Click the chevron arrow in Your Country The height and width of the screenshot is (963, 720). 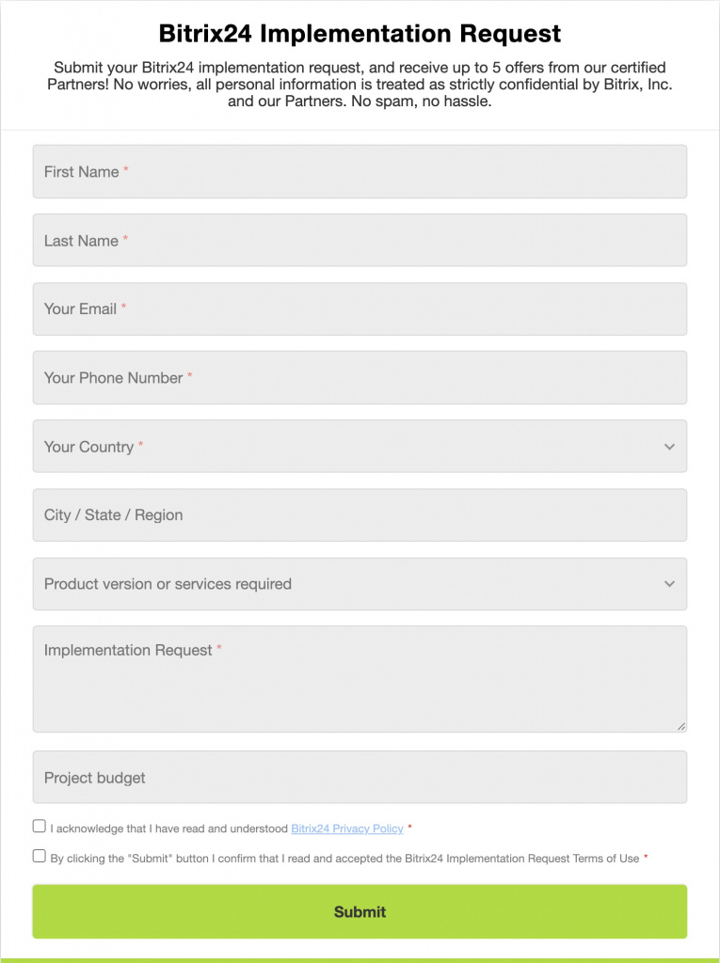click(669, 447)
